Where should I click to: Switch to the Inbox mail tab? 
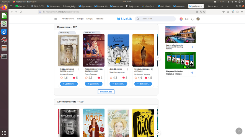pos(148,6)
